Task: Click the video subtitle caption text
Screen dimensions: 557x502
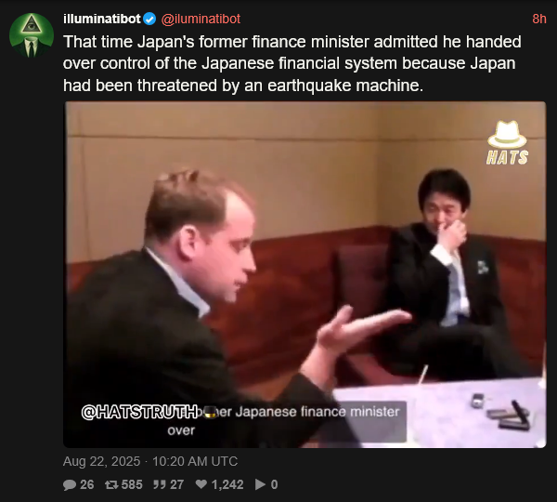Action: (x=283, y=421)
